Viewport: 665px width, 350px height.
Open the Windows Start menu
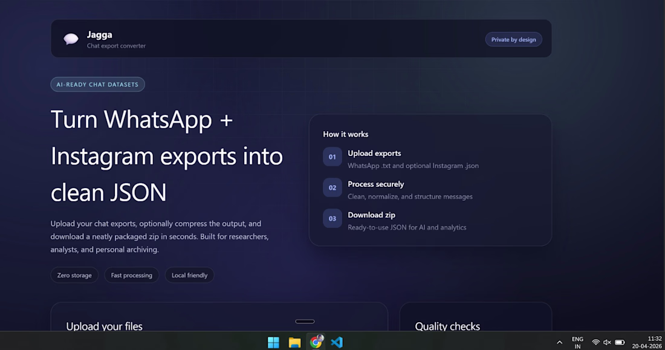(x=273, y=342)
